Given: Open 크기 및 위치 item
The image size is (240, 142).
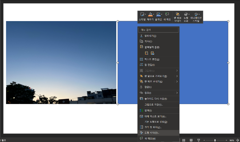Looking at the screenshot, I should click(158, 127).
